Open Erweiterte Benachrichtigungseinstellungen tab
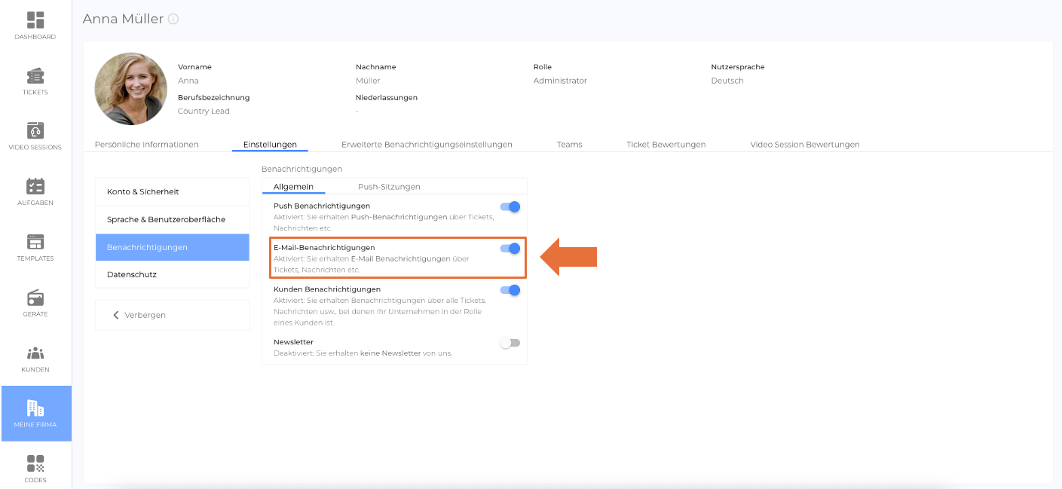 (x=427, y=145)
